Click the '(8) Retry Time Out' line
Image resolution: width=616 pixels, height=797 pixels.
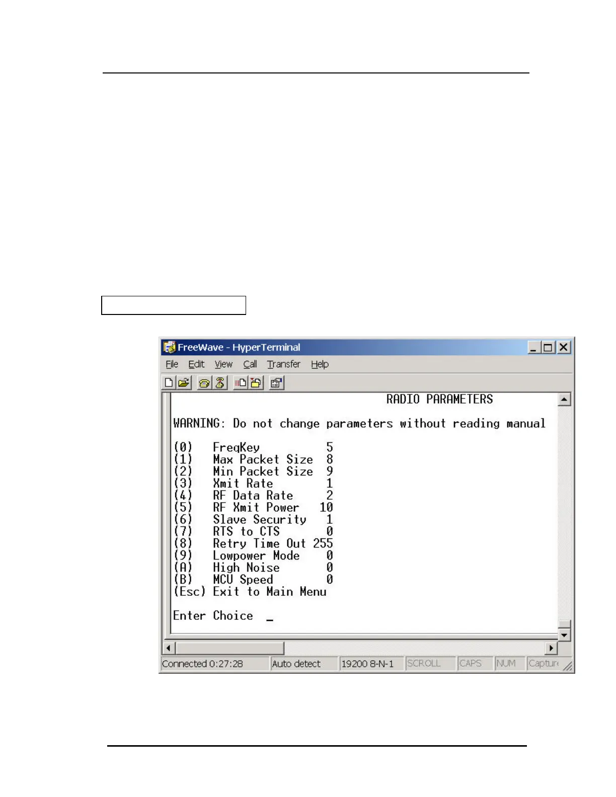(253, 544)
